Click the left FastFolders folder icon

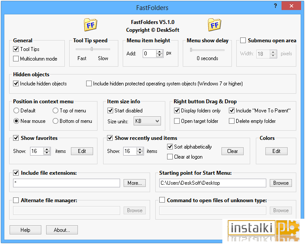click(90, 25)
